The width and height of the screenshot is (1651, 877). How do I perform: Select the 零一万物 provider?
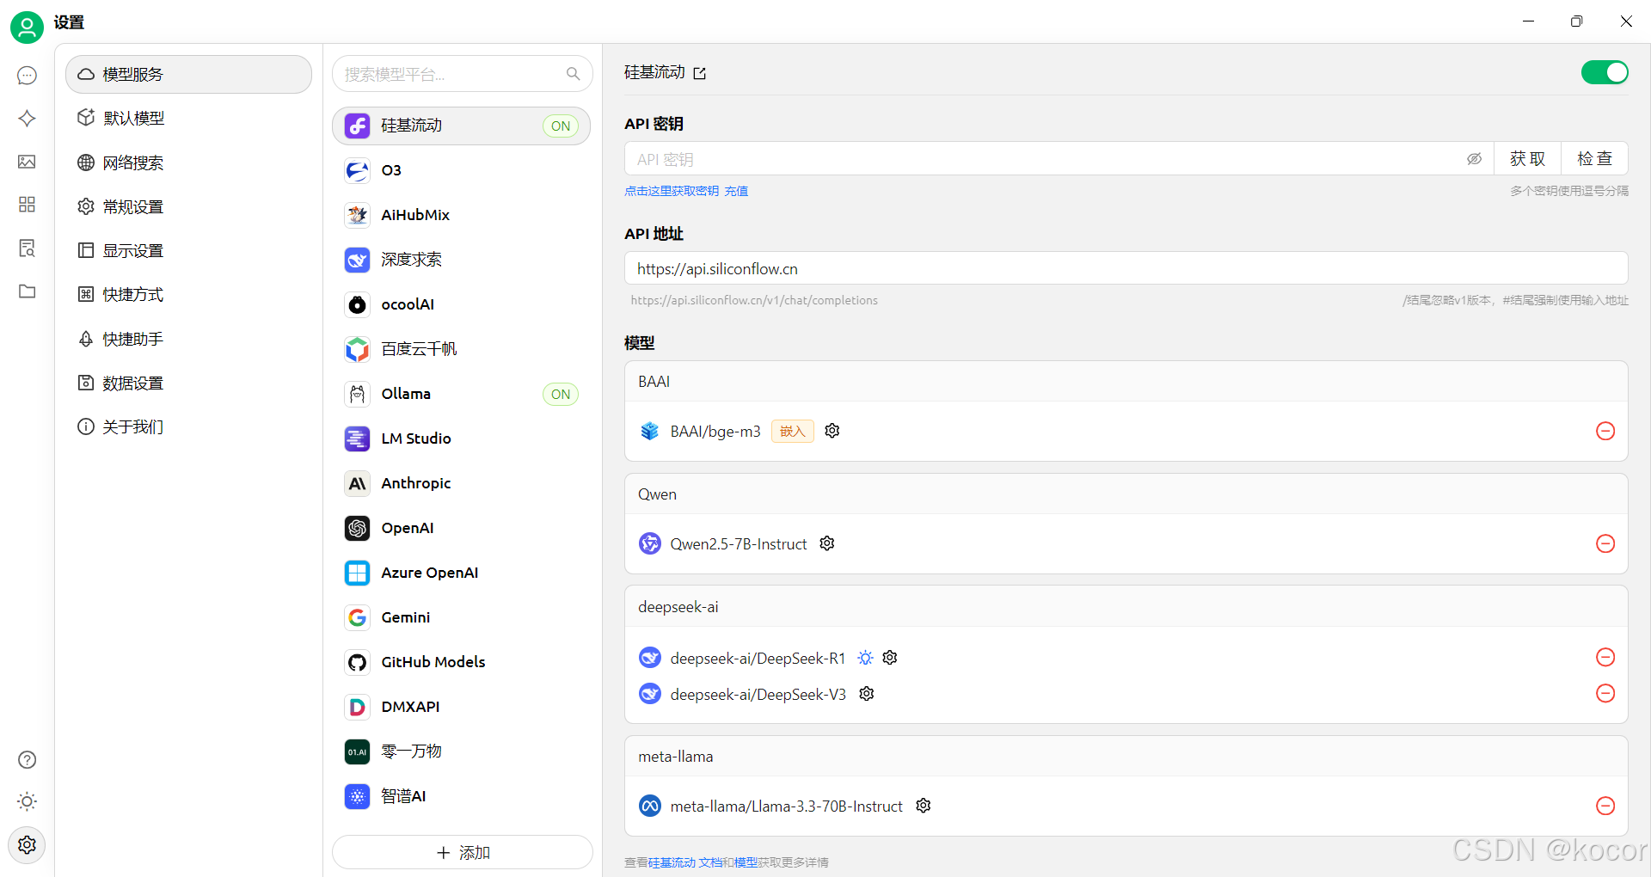pos(462,751)
